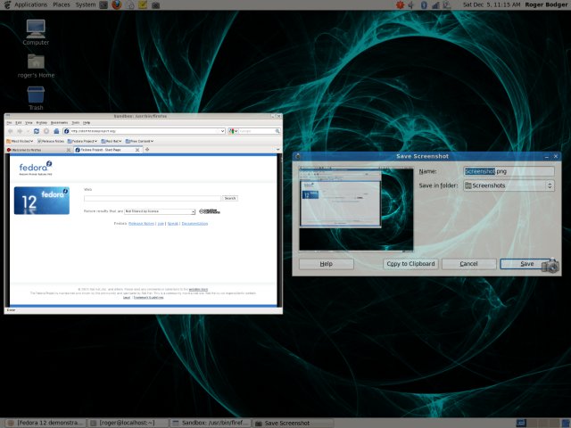Click the Firefox back arrow

tap(11, 131)
